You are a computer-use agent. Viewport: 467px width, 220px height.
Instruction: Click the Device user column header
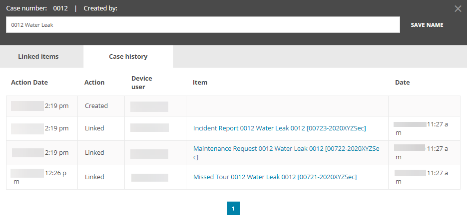pos(142,82)
